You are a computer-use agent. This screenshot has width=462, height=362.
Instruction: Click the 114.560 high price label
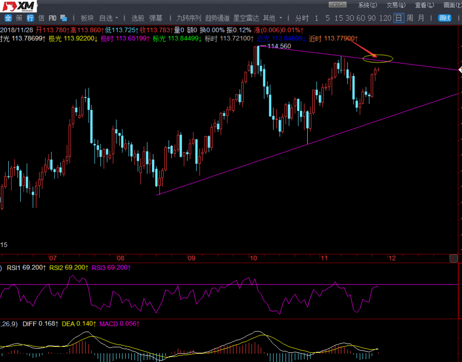[x=279, y=46]
